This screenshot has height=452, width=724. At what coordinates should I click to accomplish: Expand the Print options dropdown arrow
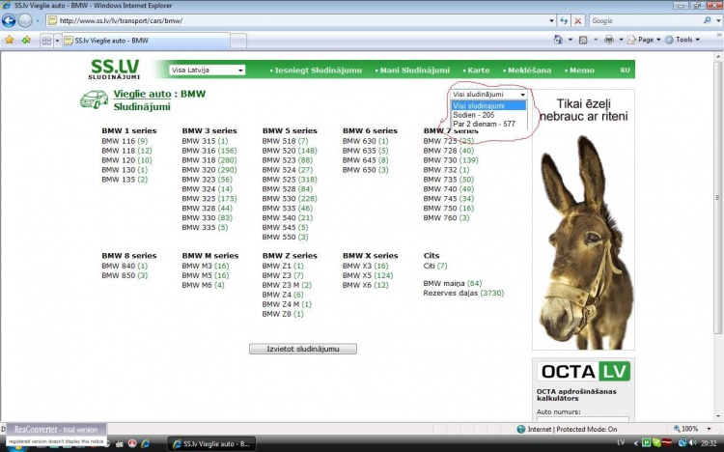coord(621,40)
